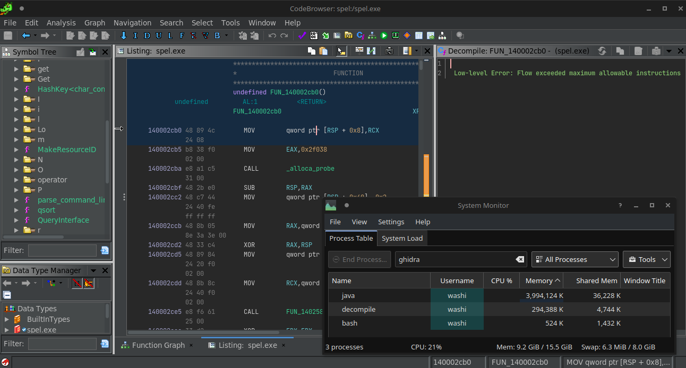The height and width of the screenshot is (368, 686).
Task: Click Decompile panel snapshot camera icon
Action: pos(656,51)
